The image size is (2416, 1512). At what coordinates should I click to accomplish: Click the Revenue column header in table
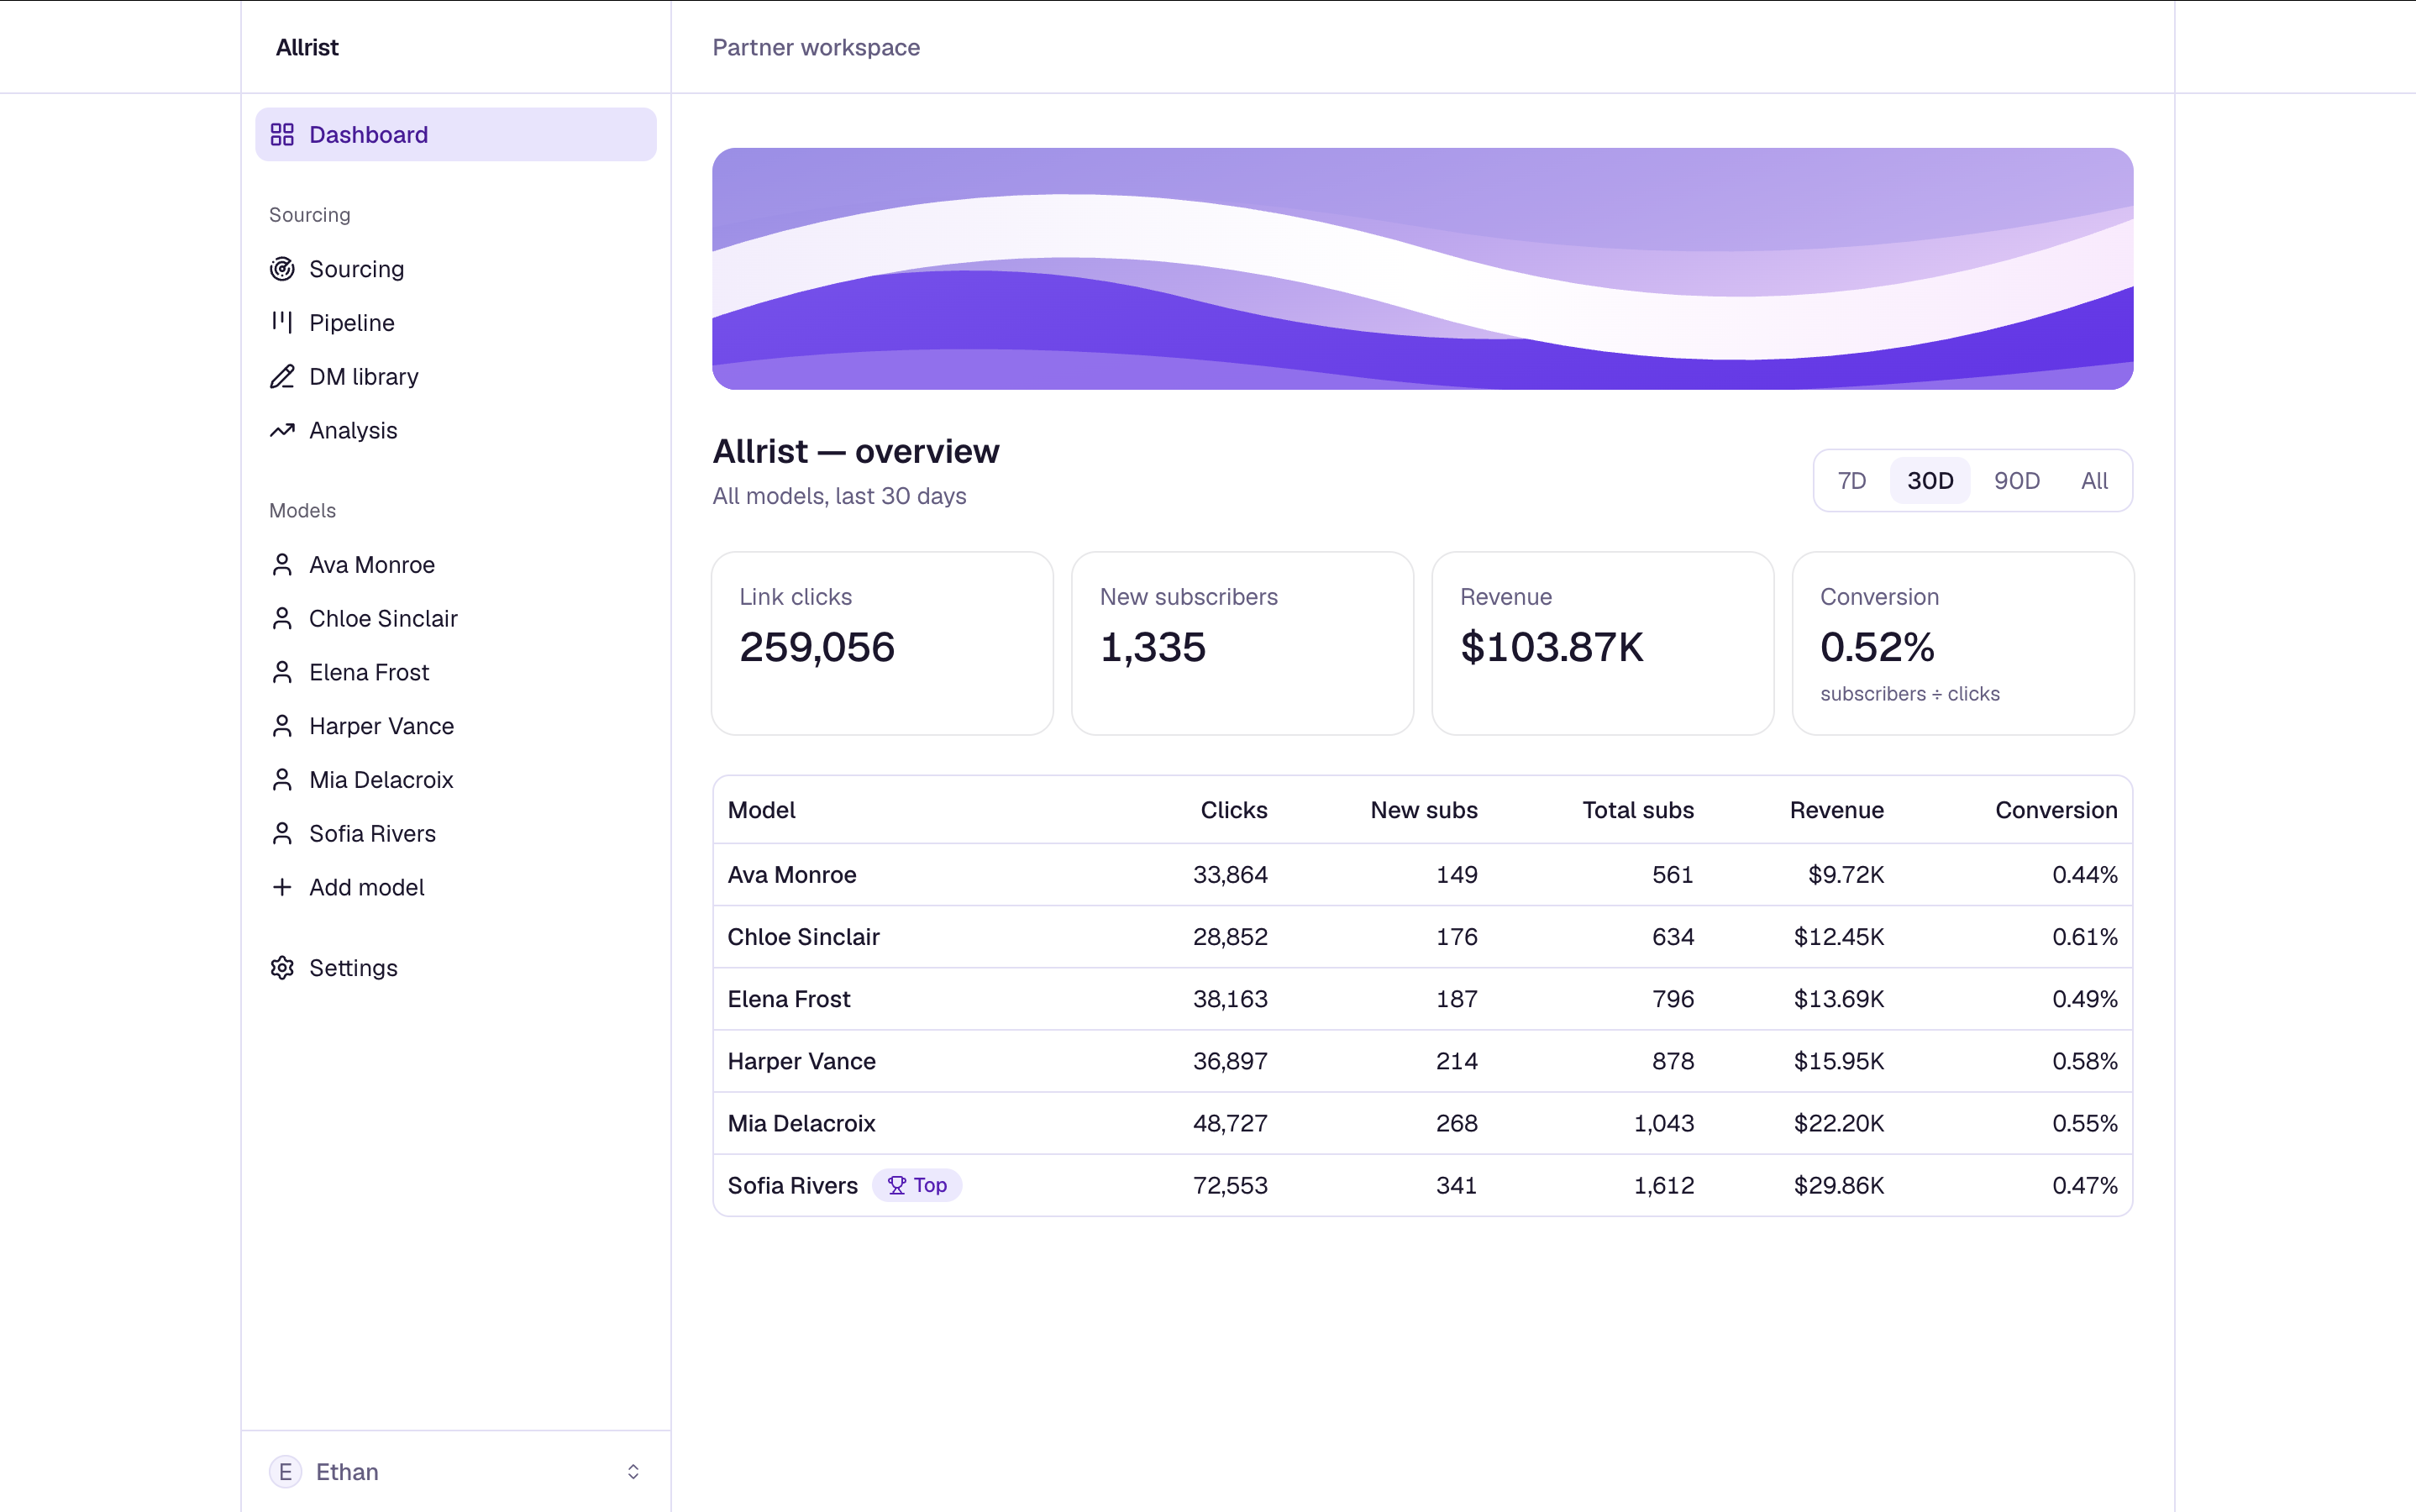1837,810
